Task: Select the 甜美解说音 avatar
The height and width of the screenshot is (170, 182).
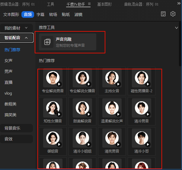Action: click(x=82, y=108)
